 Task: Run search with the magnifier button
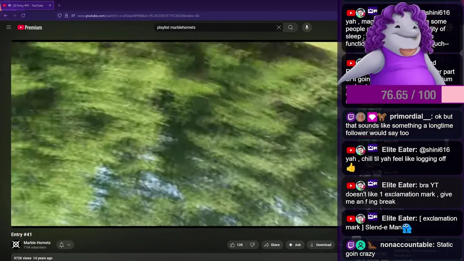pyautogui.click(x=290, y=27)
